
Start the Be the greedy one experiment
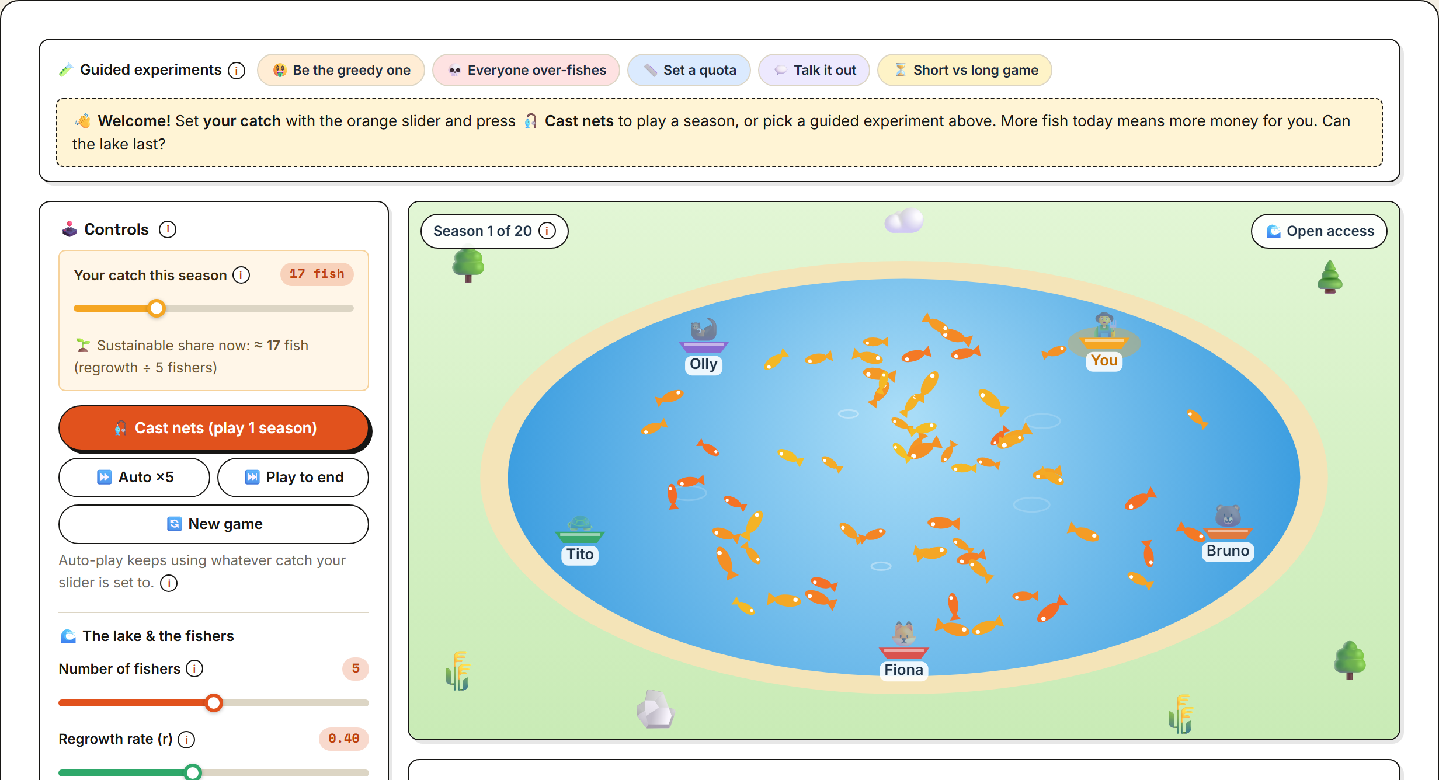click(341, 70)
